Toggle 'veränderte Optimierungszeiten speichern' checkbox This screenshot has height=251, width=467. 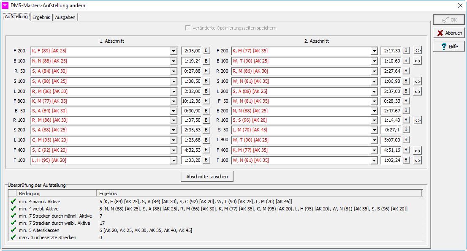(x=188, y=28)
